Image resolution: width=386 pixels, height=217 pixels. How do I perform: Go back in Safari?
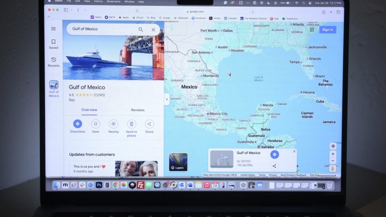tap(78, 10)
